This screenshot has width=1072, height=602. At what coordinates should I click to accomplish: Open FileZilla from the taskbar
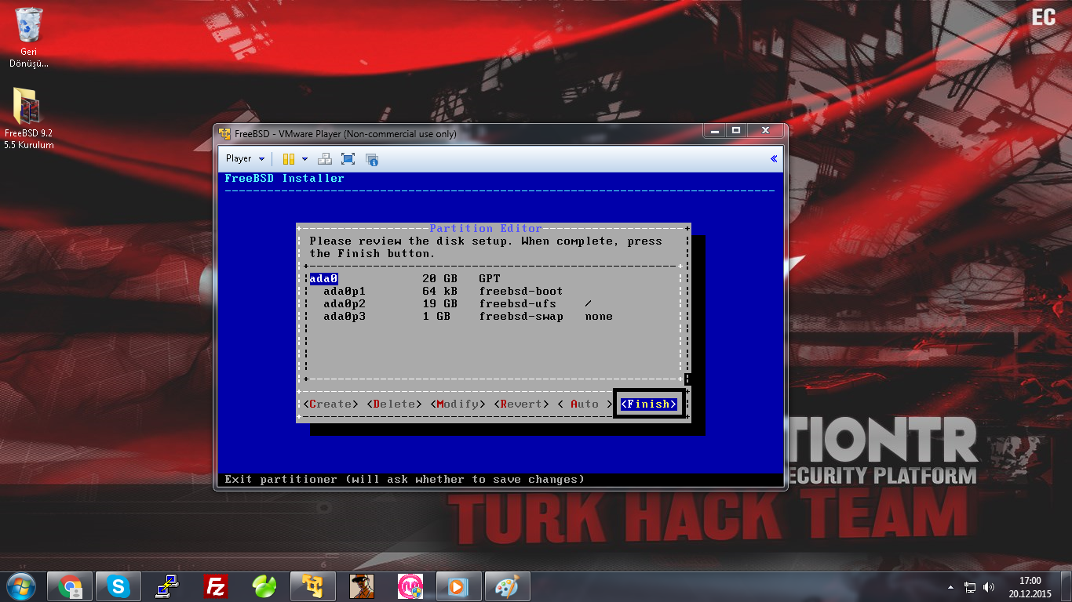pos(216,586)
